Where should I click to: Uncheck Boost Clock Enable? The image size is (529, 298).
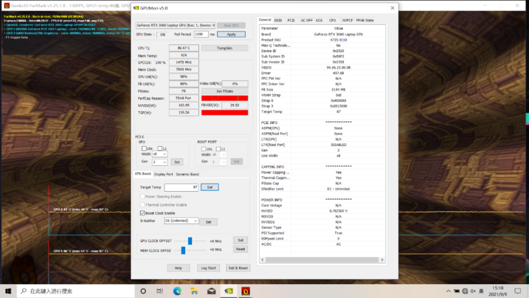click(142, 213)
